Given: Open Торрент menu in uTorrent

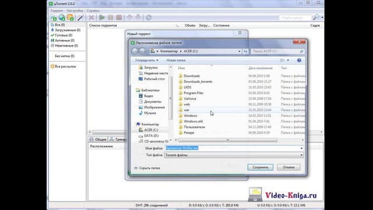Looking at the screenshot, I should [x=57, y=10].
